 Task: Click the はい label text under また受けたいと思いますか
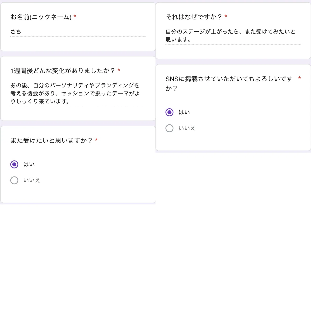(29, 164)
